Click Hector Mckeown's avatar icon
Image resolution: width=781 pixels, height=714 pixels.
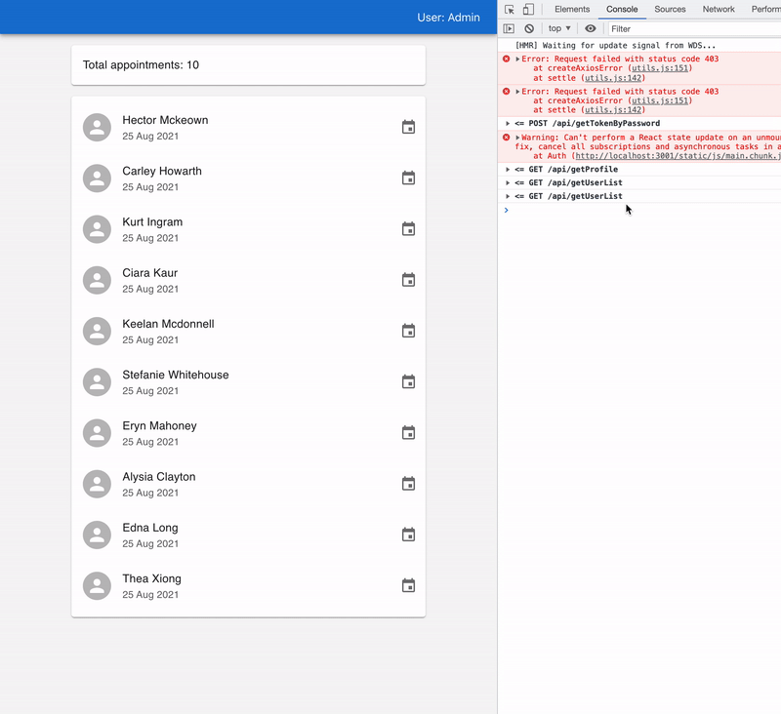[x=97, y=128]
